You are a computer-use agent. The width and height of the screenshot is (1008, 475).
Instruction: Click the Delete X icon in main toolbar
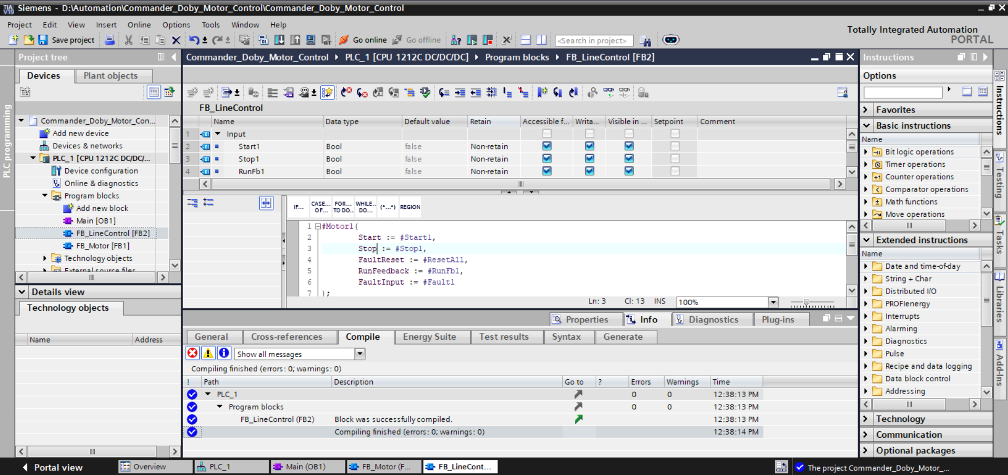coord(176,40)
